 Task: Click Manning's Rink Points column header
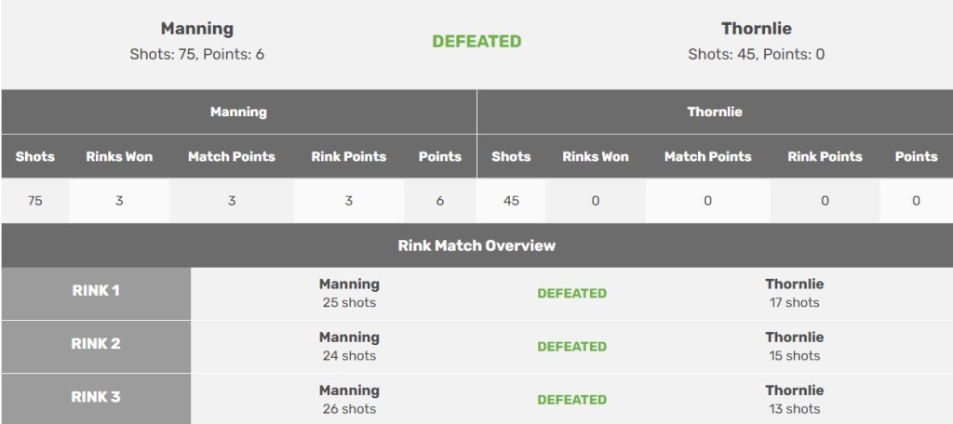pyautogui.click(x=349, y=156)
